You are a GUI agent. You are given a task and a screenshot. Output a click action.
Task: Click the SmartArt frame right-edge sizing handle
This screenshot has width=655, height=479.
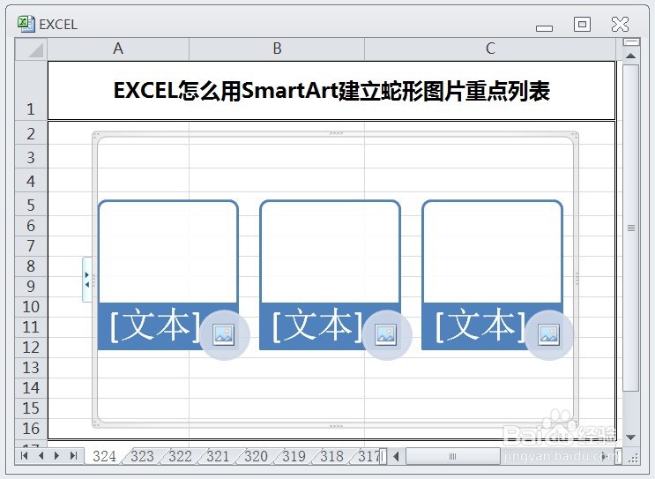click(x=577, y=279)
